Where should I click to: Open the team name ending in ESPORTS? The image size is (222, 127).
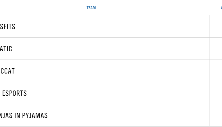(14, 93)
